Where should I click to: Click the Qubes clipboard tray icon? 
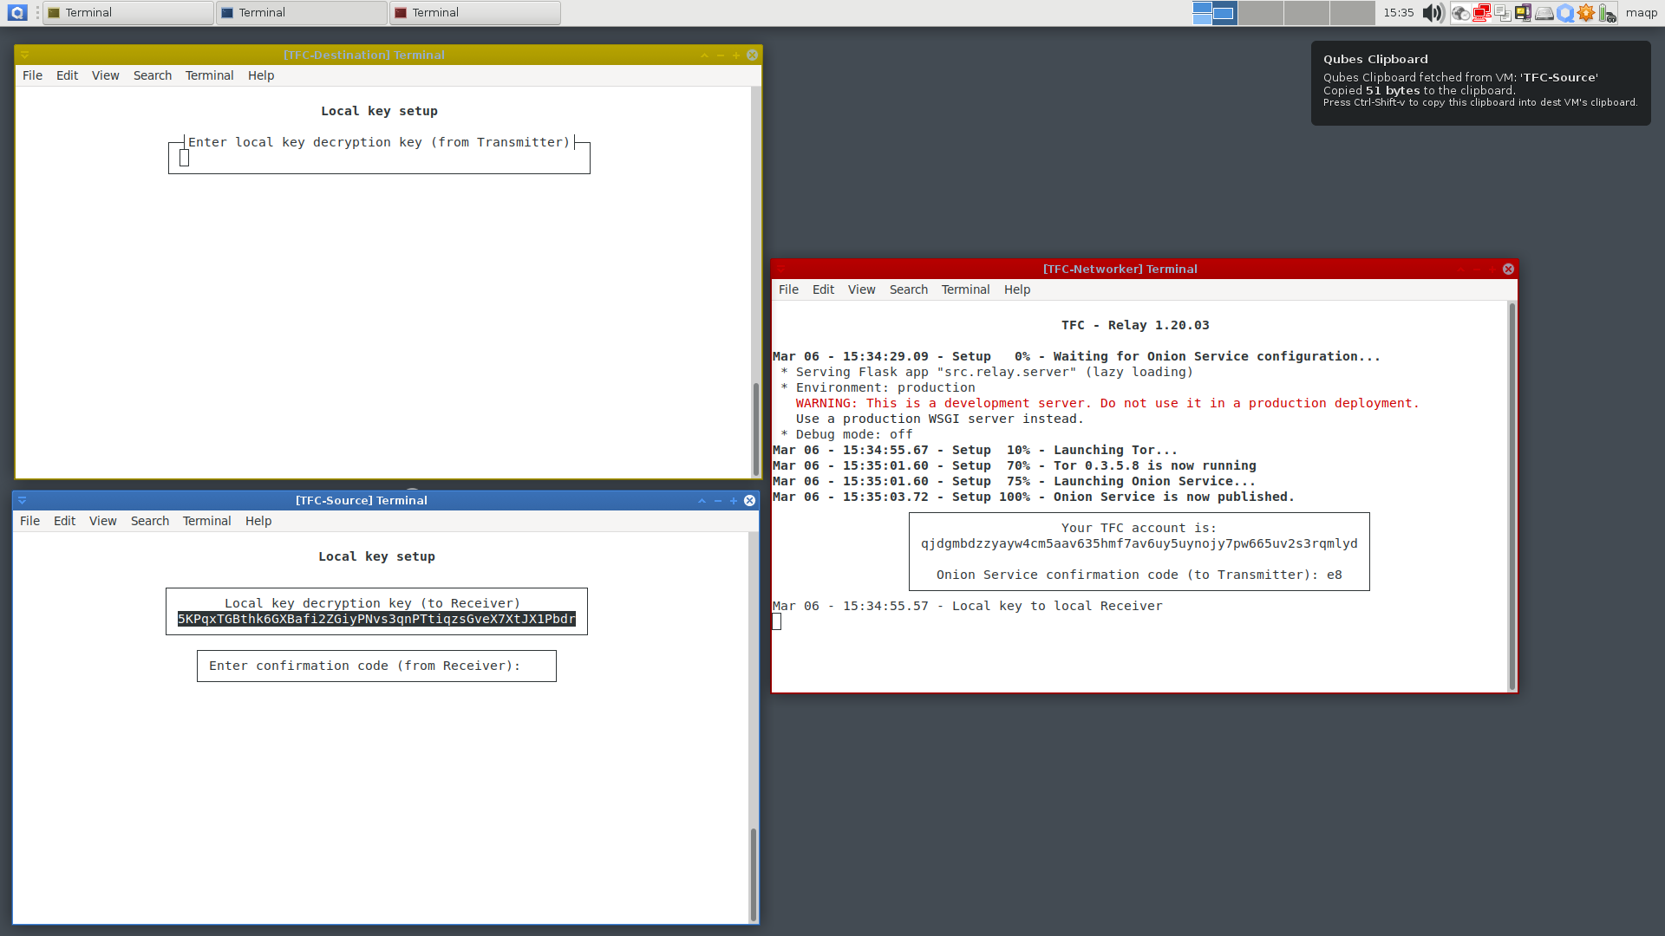1503,13
